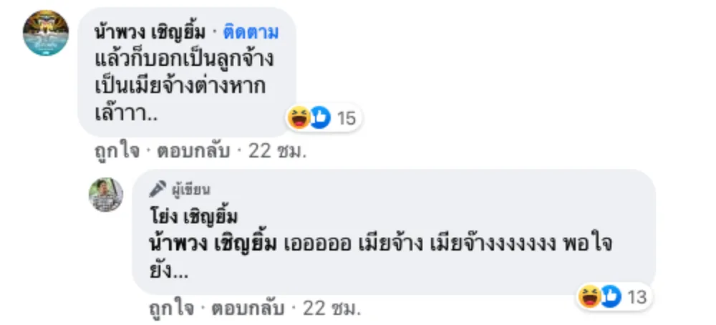The image size is (716, 325).
Task: Open น้าพวง เชิญยิ้ม's round profile picture
Action: 46,33
